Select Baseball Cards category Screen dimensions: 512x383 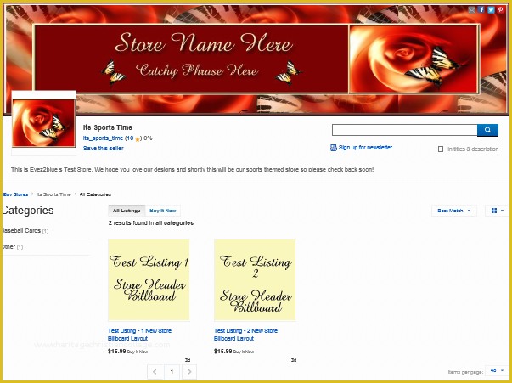point(21,230)
